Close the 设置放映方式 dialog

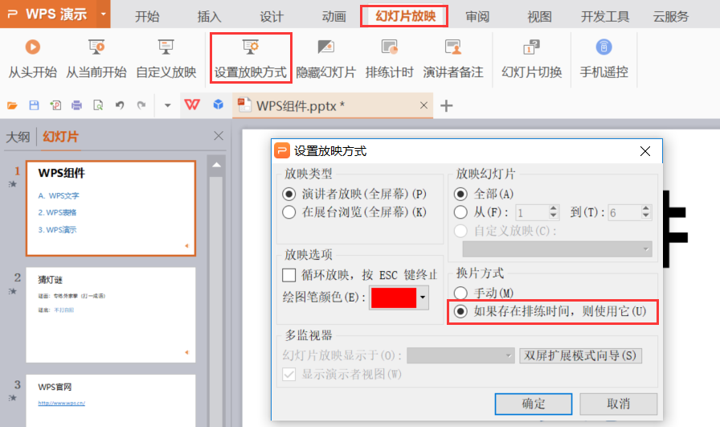click(644, 151)
